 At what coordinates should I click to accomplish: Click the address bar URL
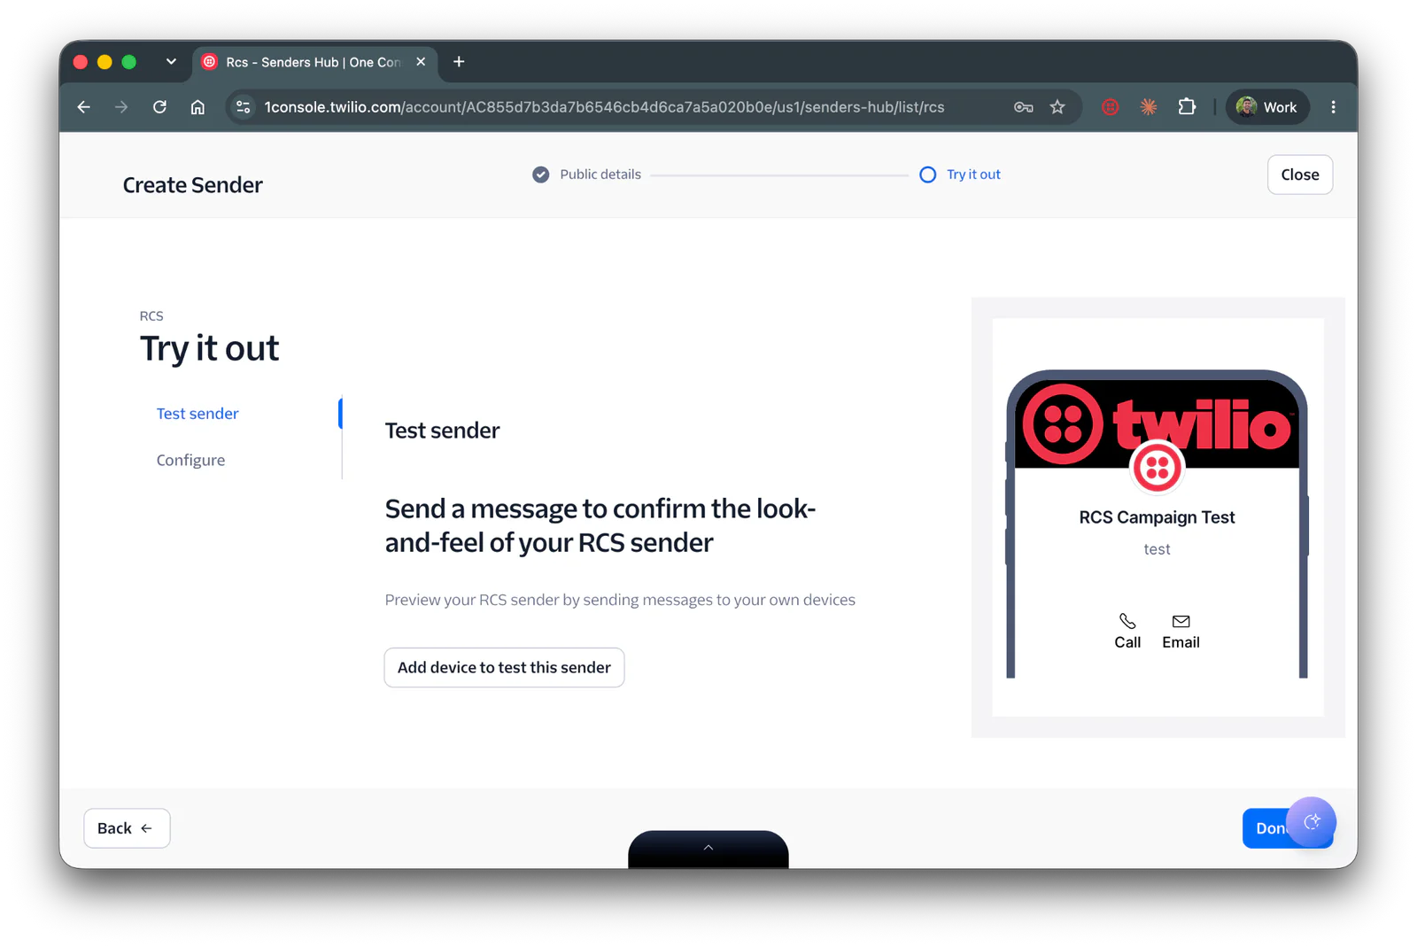(x=604, y=107)
